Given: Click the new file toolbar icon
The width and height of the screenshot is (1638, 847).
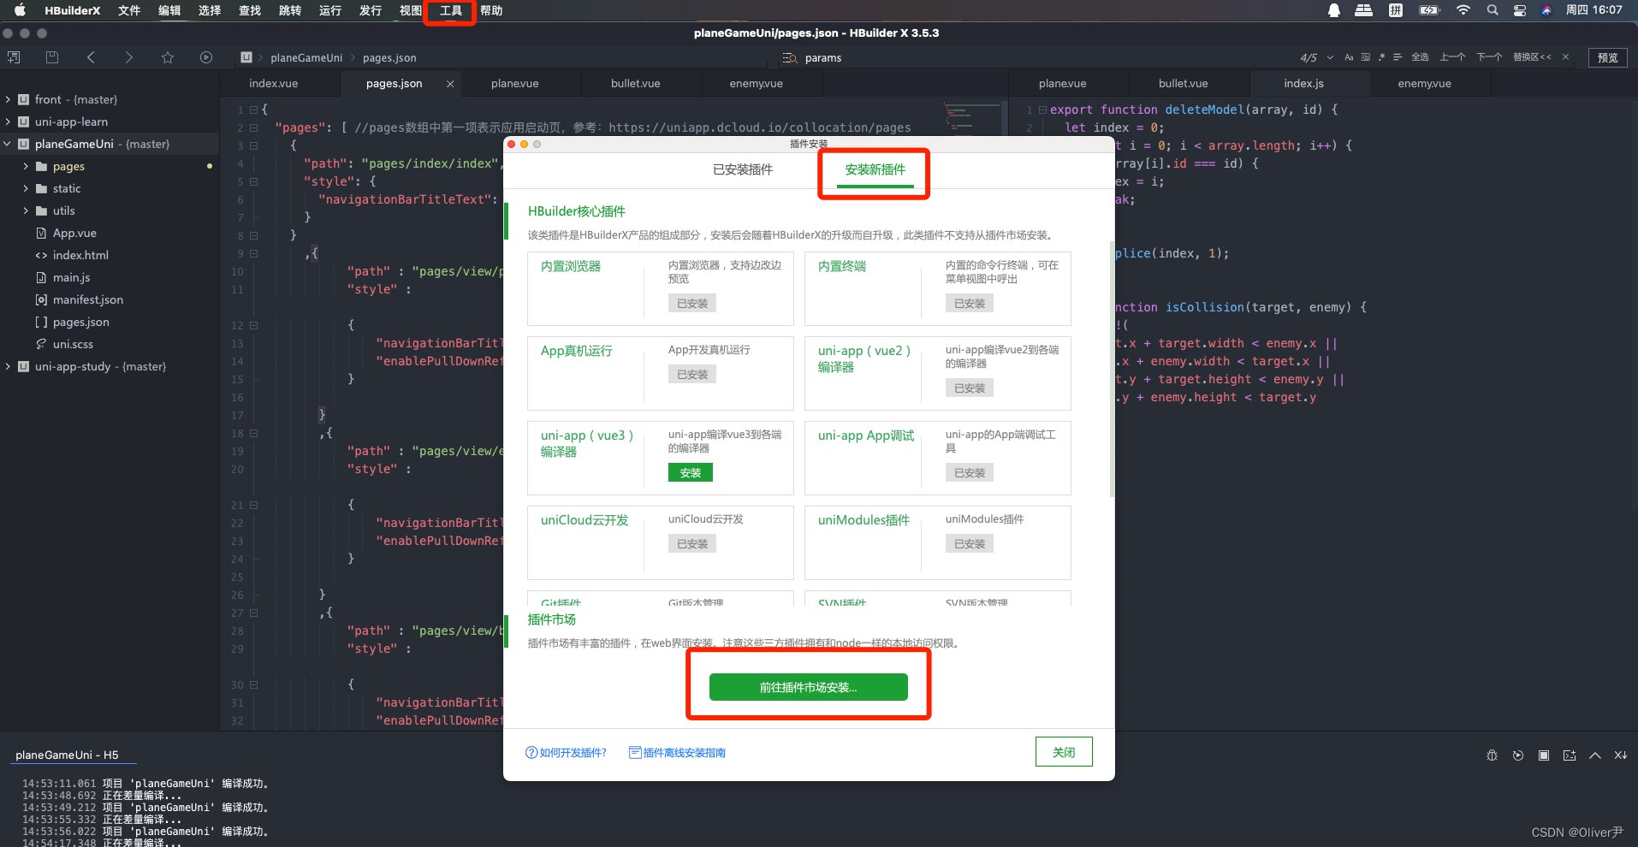Looking at the screenshot, I should tap(13, 57).
